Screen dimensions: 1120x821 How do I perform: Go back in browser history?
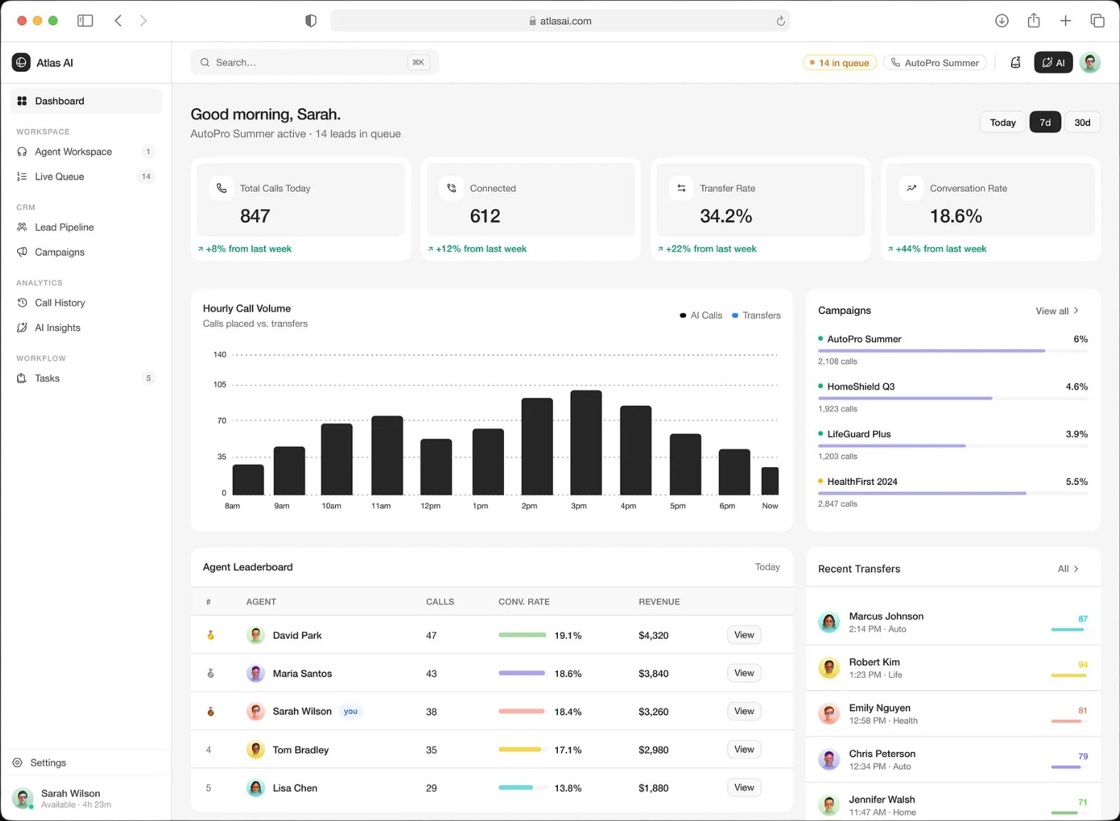(118, 21)
